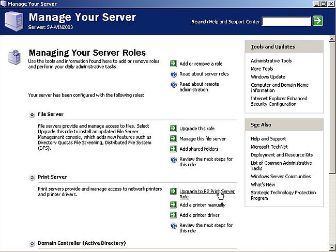The width and height of the screenshot is (336, 252).
Task: Click the green arrow icon next to Upgrade to R2 Print Server Role
Action: click(173, 191)
